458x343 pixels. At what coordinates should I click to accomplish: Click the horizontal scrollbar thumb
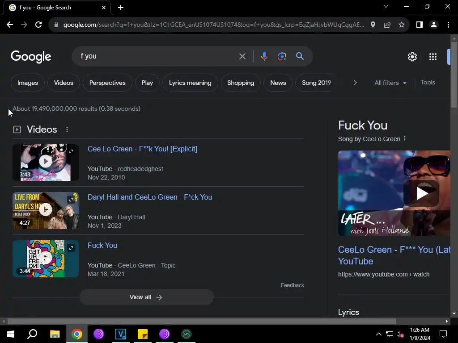click(202, 322)
